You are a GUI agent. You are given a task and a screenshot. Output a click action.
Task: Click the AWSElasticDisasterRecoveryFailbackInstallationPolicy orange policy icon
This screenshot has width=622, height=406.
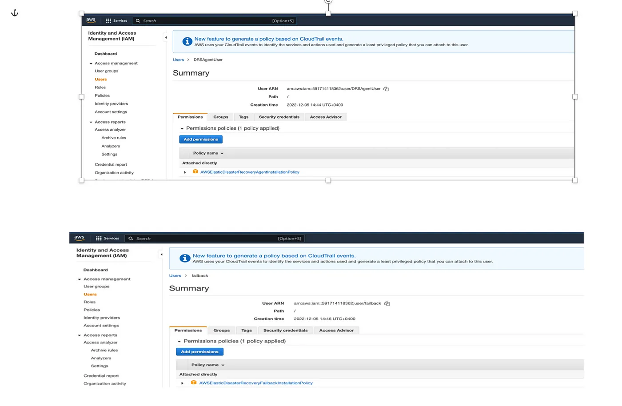194,382
